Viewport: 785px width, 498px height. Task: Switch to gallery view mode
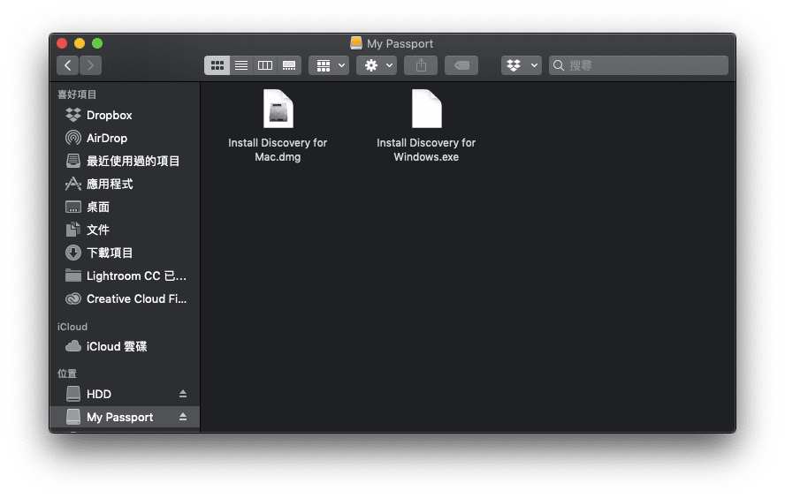[289, 65]
